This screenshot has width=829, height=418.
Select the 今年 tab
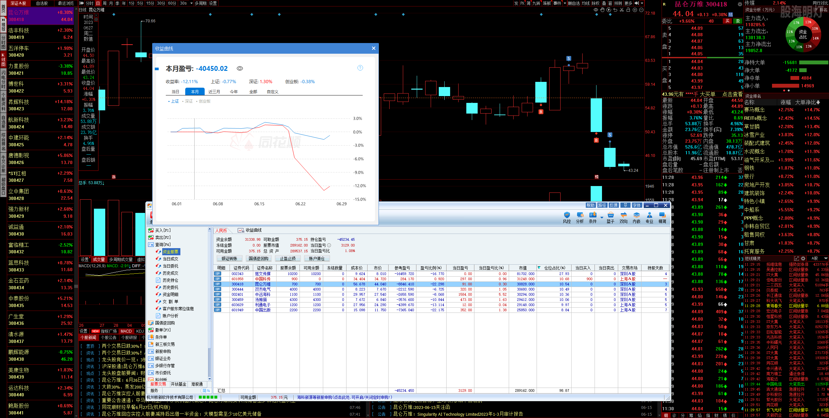tap(233, 92)
